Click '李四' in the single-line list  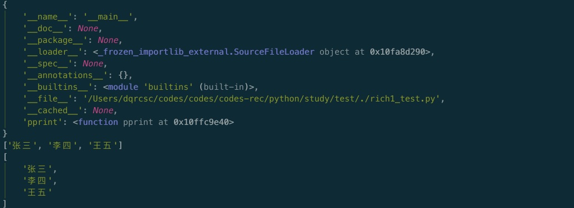point(63,145)
